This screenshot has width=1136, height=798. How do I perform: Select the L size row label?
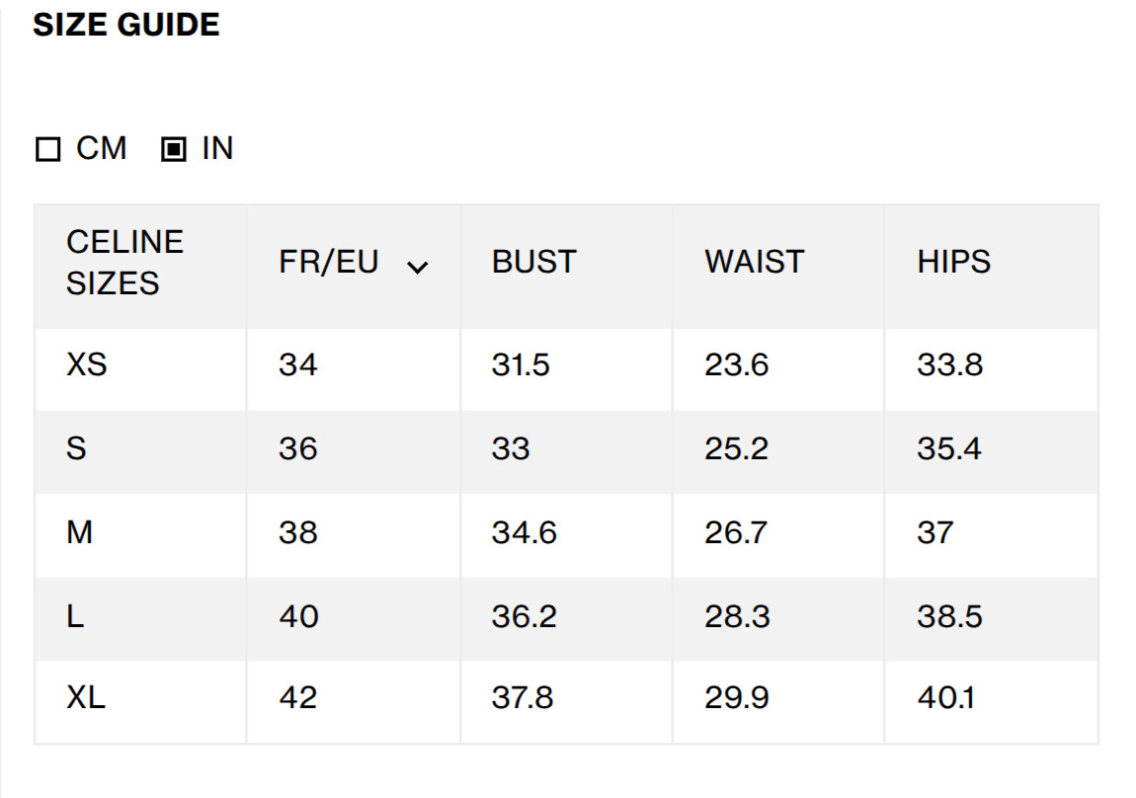tap(75, 616)
